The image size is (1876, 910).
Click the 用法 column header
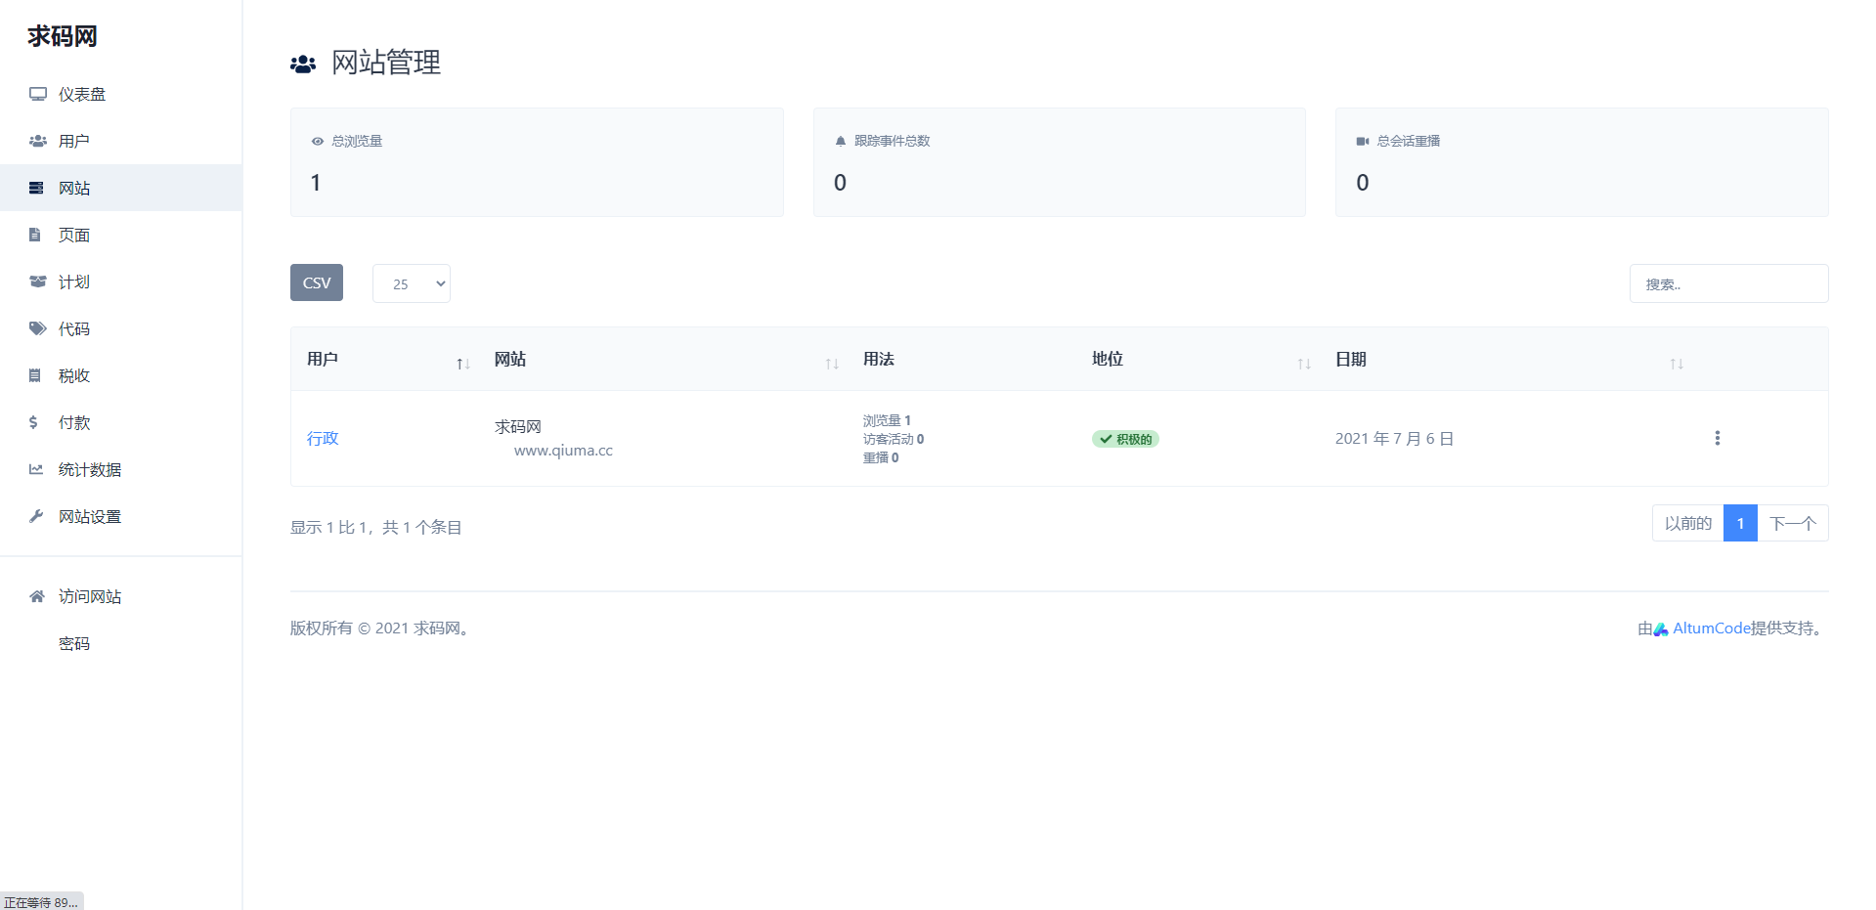click(x=879, y=359)
